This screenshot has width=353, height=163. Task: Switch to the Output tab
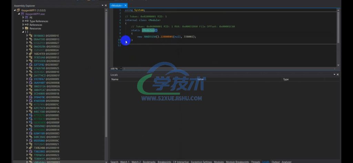[x=275, y=162]
